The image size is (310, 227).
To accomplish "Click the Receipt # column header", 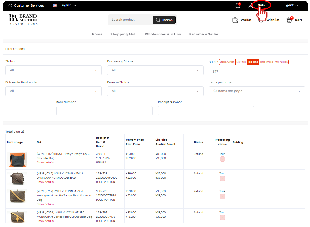I will (102, 138).
